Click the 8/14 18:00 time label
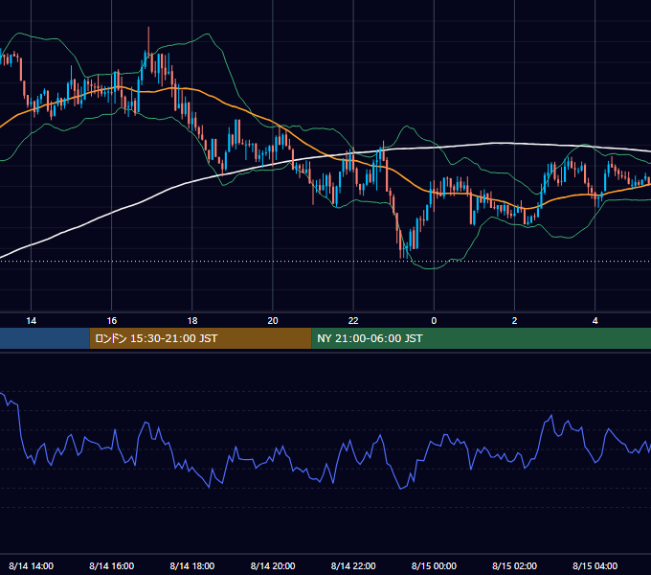 (192, 565)
